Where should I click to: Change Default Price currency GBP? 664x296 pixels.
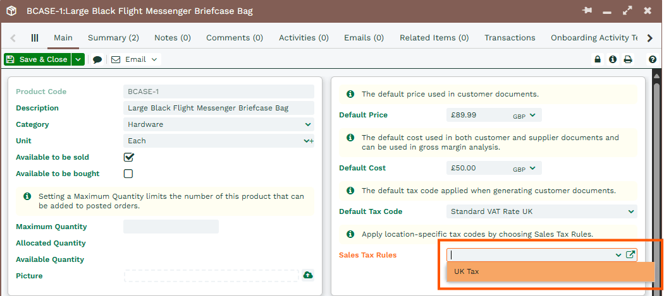(x=525, y=115)
